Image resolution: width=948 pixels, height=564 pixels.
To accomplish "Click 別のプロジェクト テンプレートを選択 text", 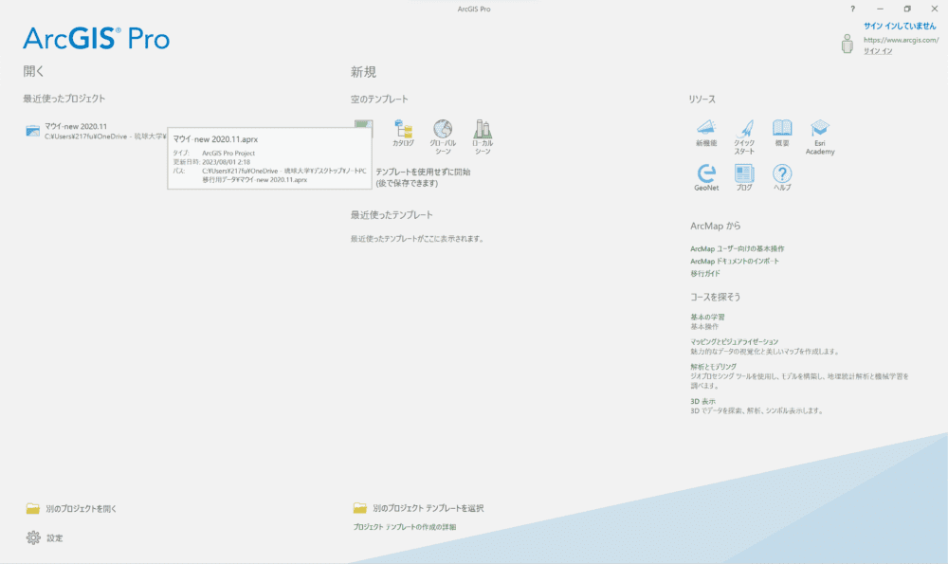I will [428, 508].
